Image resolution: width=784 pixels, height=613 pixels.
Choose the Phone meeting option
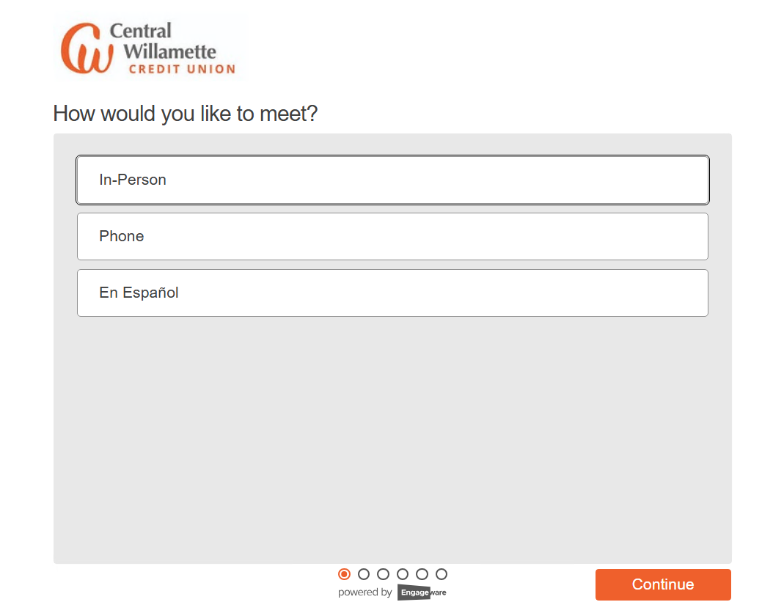pos(392,237)
